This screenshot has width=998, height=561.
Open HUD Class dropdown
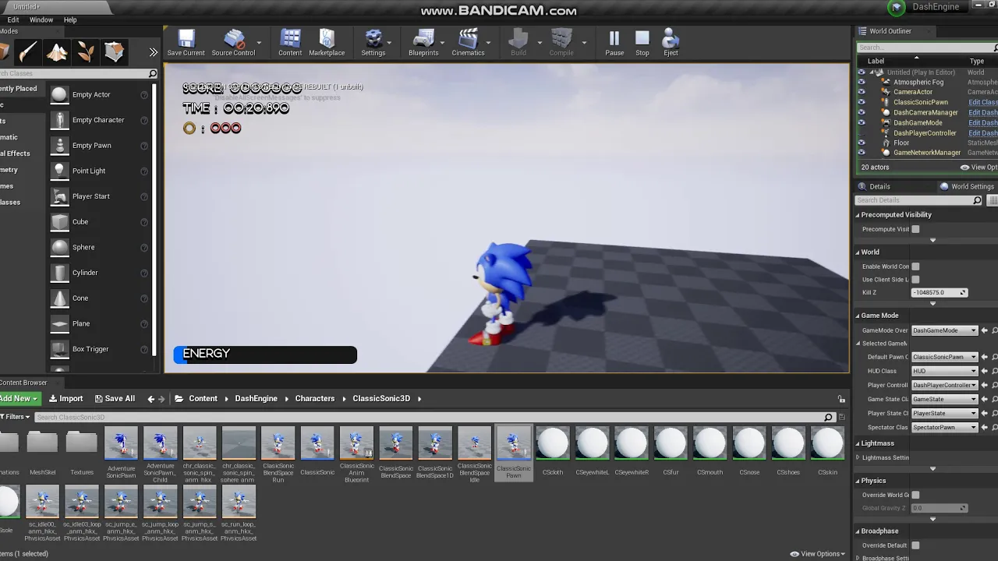point(944,371)
